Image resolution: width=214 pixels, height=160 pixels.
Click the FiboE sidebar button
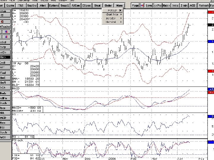(x=5, y=78)
